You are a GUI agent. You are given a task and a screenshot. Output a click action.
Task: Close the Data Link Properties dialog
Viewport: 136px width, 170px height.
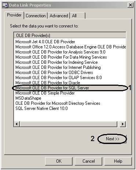[x=131, y=5]
